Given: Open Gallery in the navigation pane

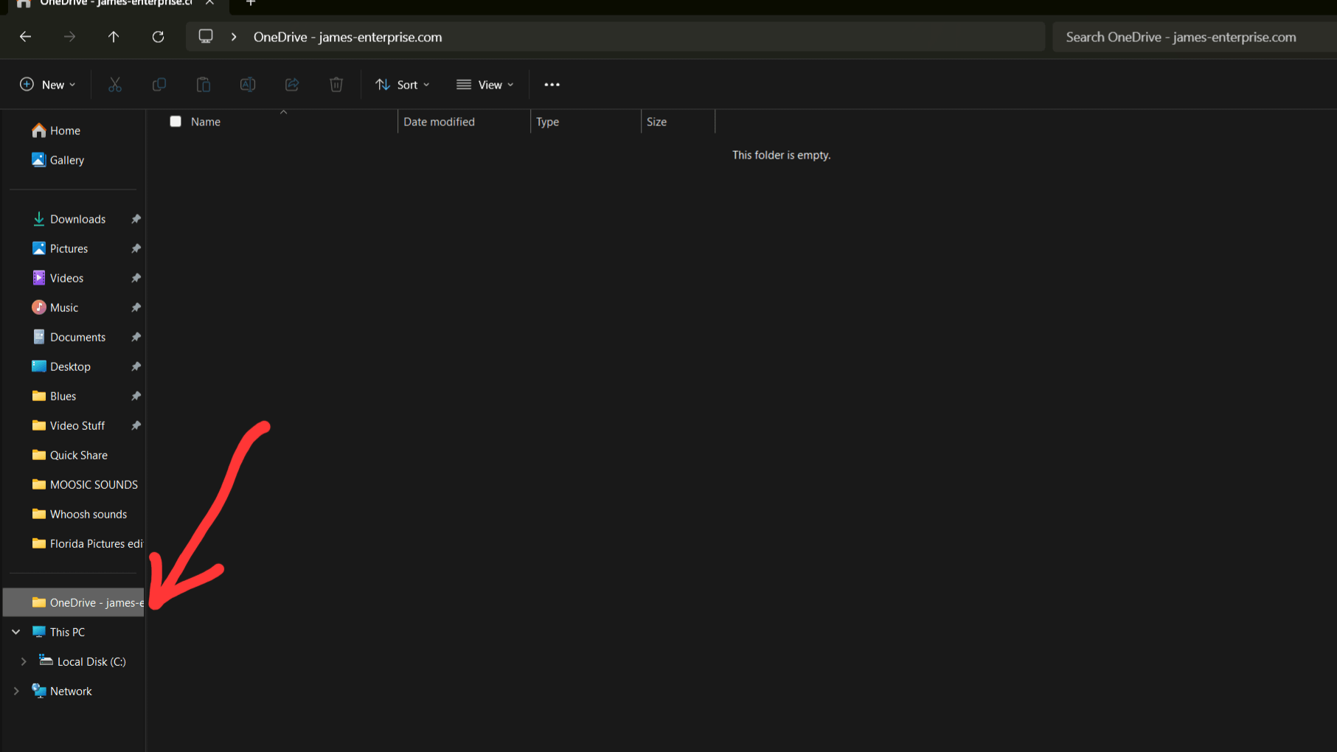Looking at the screenshot, I should [x=58, y=160].
